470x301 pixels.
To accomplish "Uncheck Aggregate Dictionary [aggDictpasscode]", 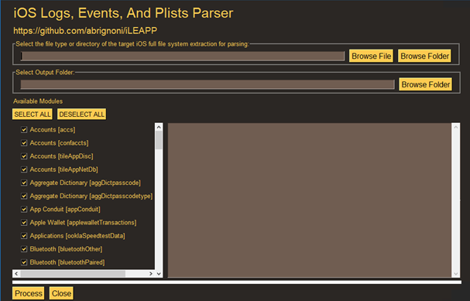I will (24, 183).
